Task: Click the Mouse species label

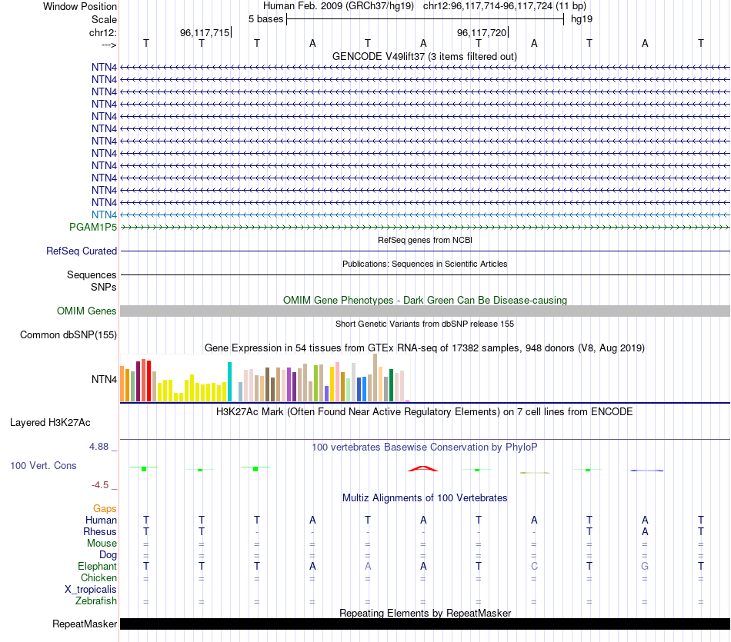Action: tap(102, 544)
